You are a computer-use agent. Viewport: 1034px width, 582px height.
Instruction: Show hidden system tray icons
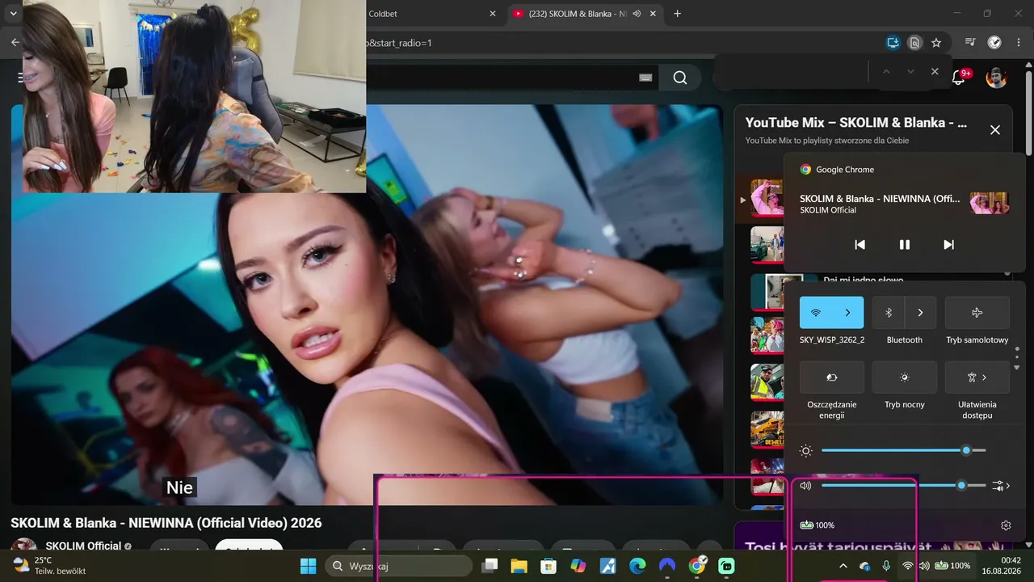coord(843,566)
